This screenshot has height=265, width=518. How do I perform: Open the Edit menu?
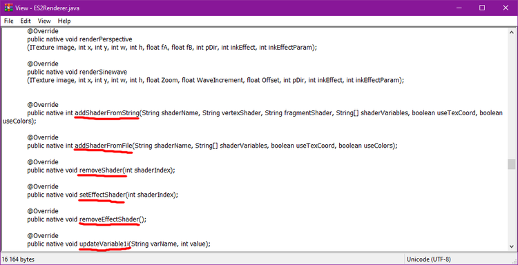tap(26, 21)
